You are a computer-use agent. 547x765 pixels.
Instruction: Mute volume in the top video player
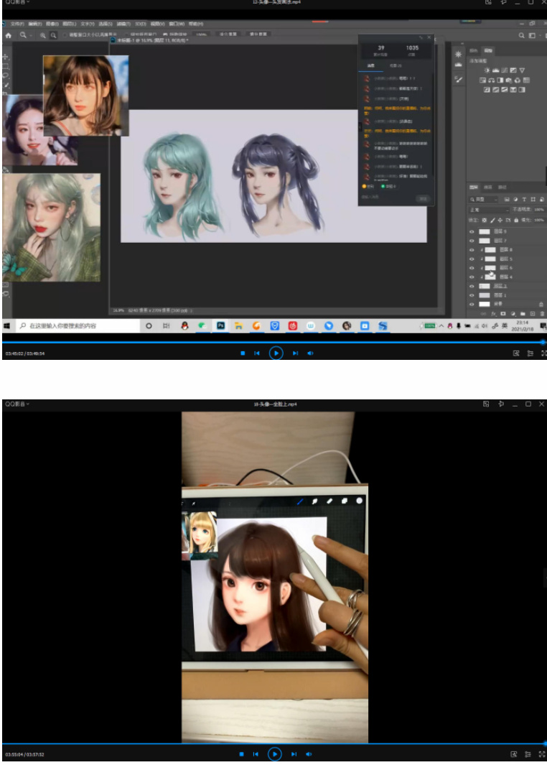[310, 353]
